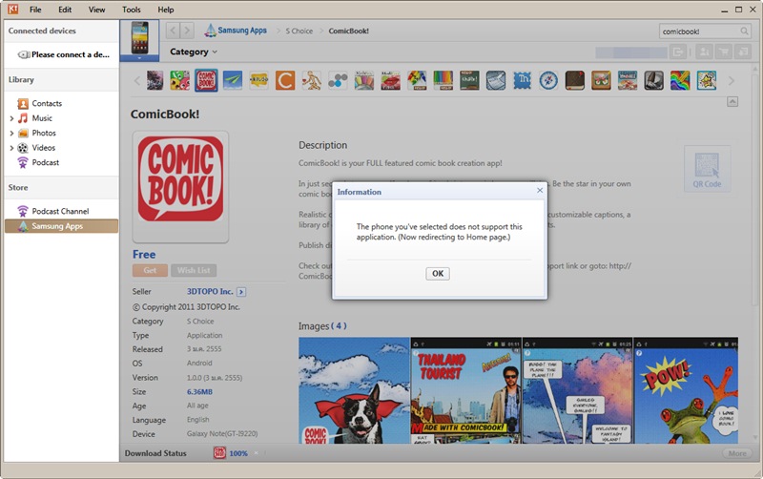Click the 100% download progress value
763x479 pixels.
238,453
